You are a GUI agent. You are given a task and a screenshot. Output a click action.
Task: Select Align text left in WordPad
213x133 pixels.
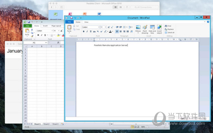pos(117,31)
